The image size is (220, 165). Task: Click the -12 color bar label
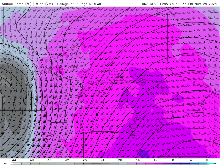tap(154, 160)
